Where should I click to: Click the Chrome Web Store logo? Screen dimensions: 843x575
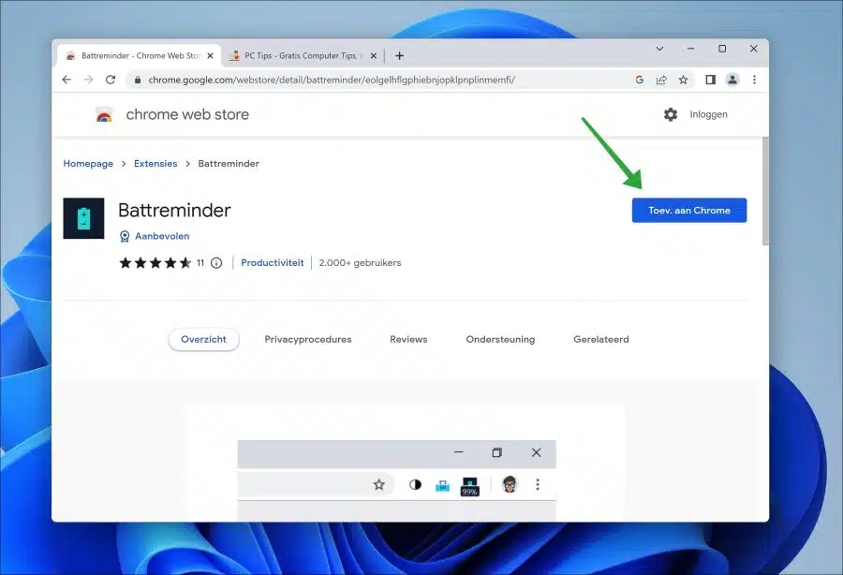[x=104, y=114]
